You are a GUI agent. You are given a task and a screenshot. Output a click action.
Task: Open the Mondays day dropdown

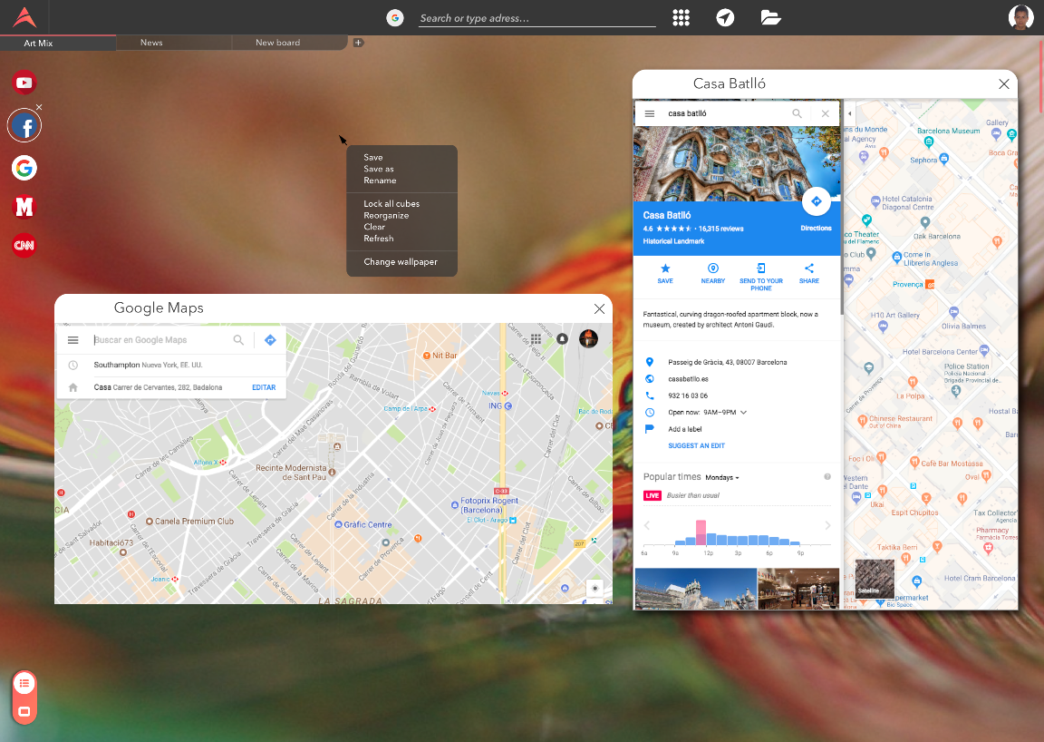pos(722,477)
